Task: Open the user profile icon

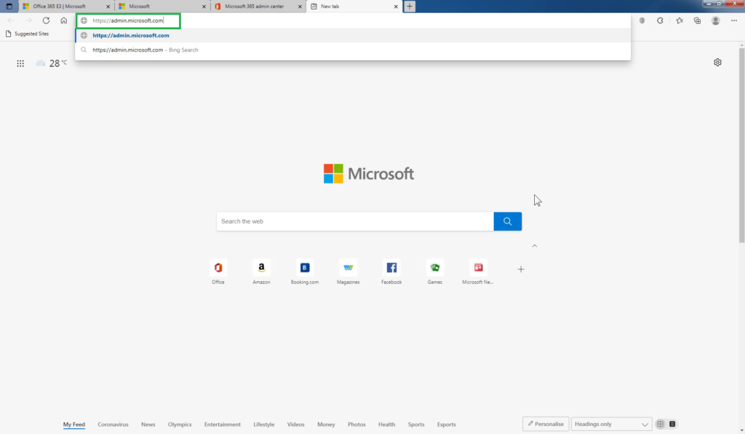Action: pyautogui.click(x=716, y=20)
